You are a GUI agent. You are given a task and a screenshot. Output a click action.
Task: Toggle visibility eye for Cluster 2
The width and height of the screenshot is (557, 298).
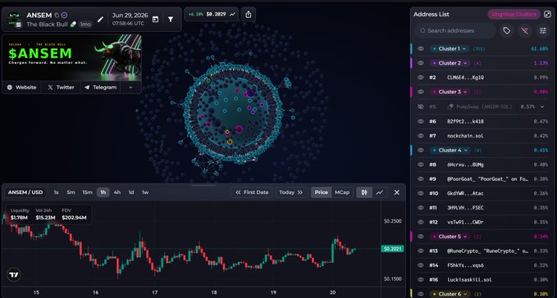[421, 63]
